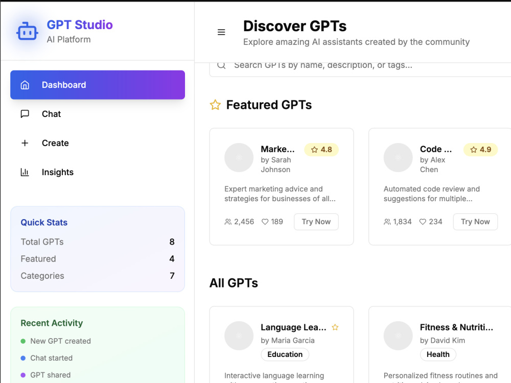Screen dimensions: 511x383
Task: Select Create in the sidebar
Action: [x=98, y=143]
